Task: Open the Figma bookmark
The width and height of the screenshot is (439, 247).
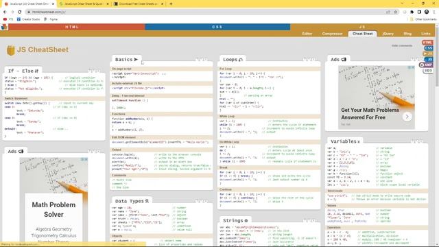Action: pos(51,19)
